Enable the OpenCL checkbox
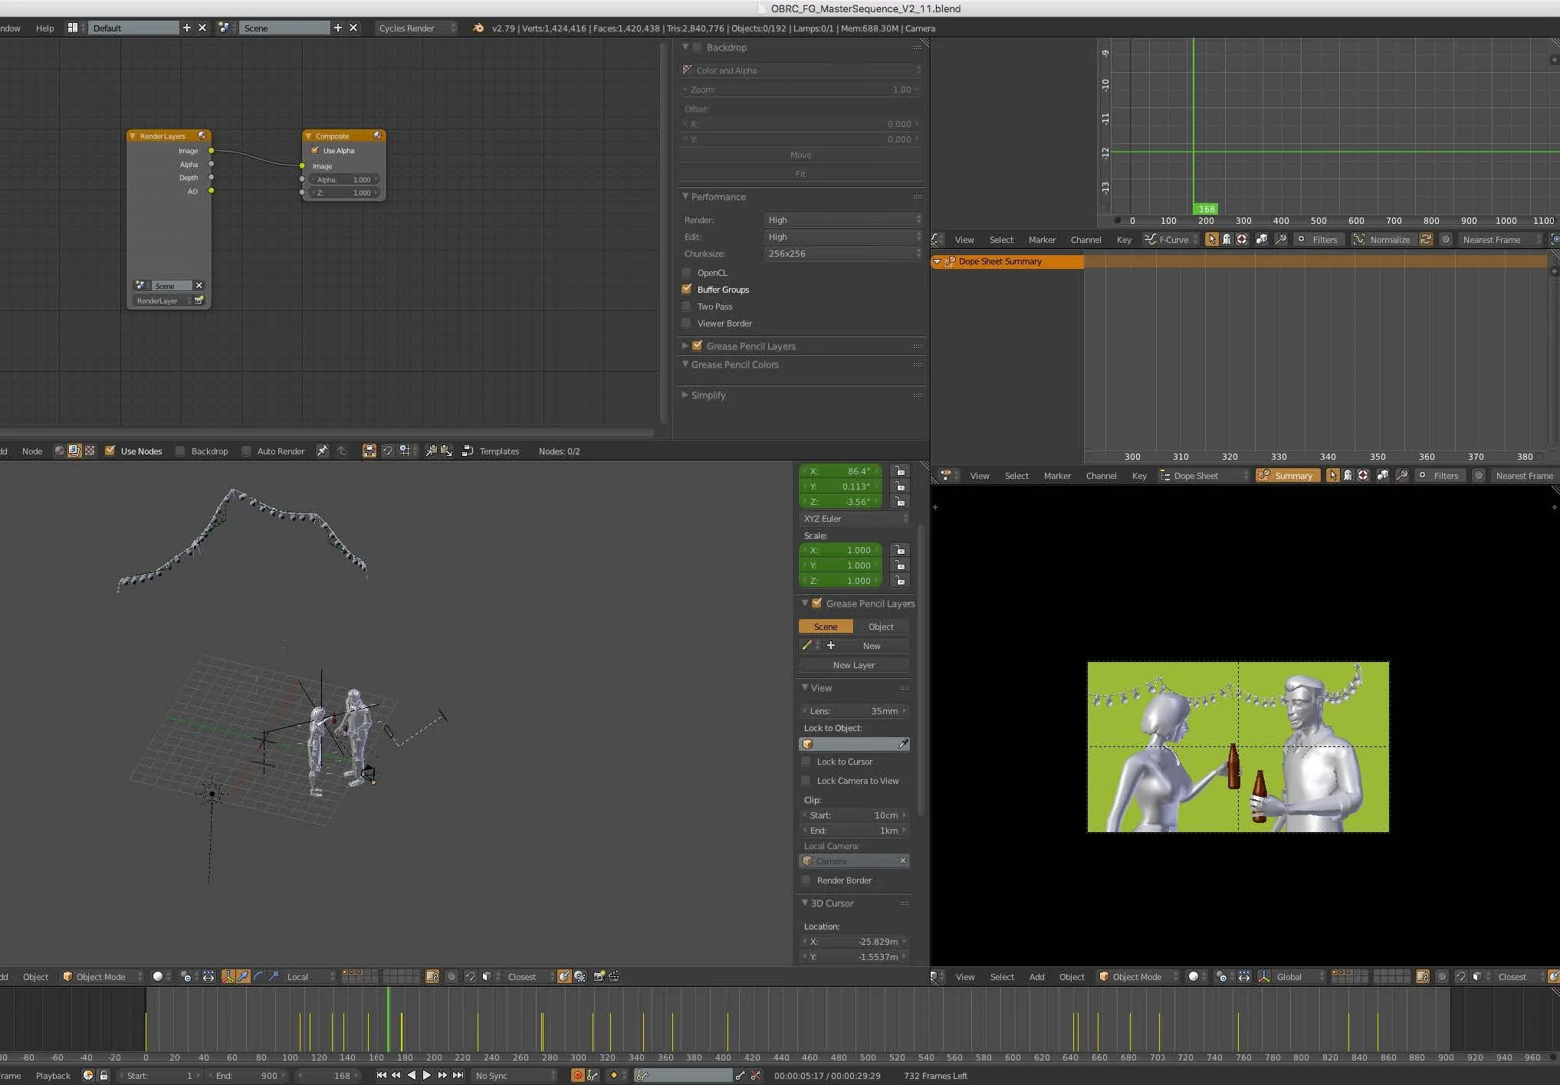Screen dimensions: 1560x1085 687,273
